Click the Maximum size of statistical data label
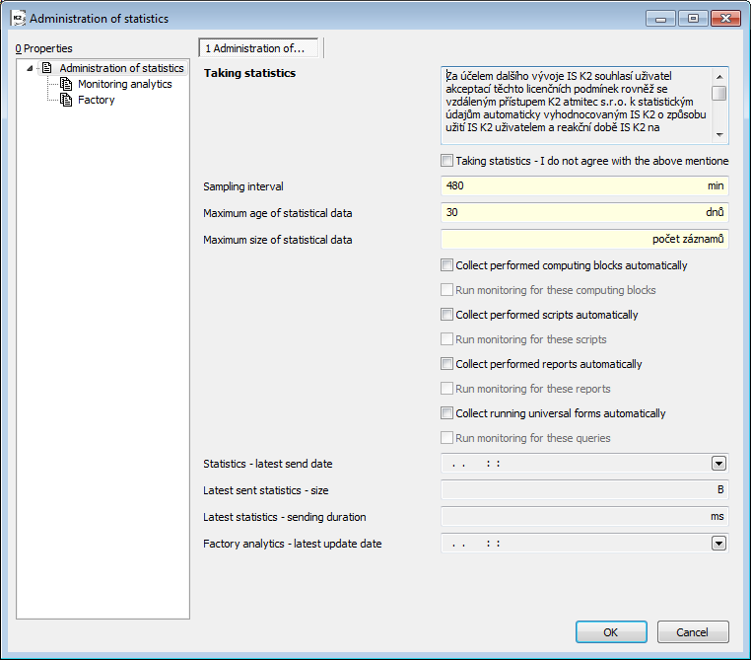This screenshot has height=660, width=751. tap(277, 240)
